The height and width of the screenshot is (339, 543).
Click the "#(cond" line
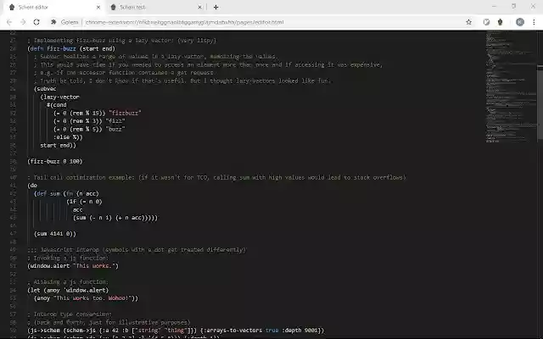(57, 105)
